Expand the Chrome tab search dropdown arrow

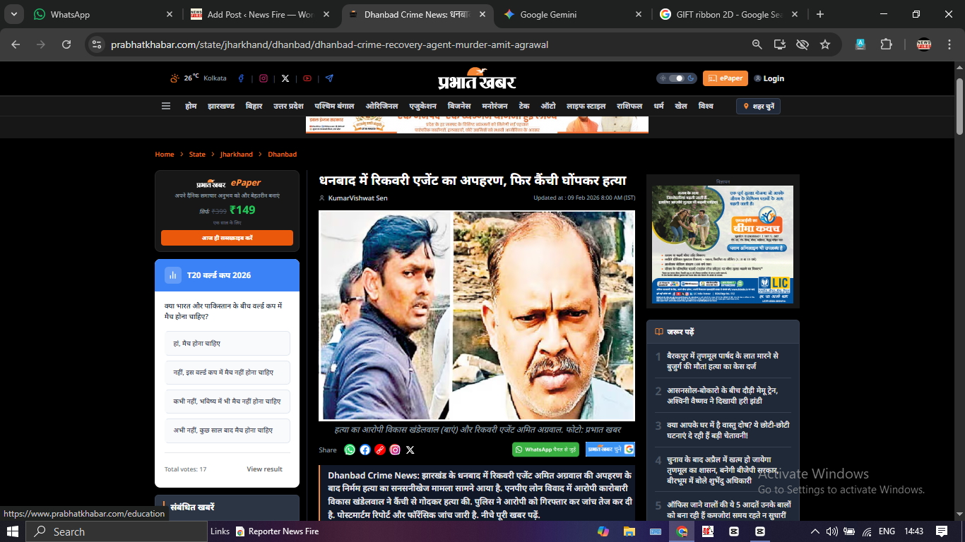click(x=14, y=14)
